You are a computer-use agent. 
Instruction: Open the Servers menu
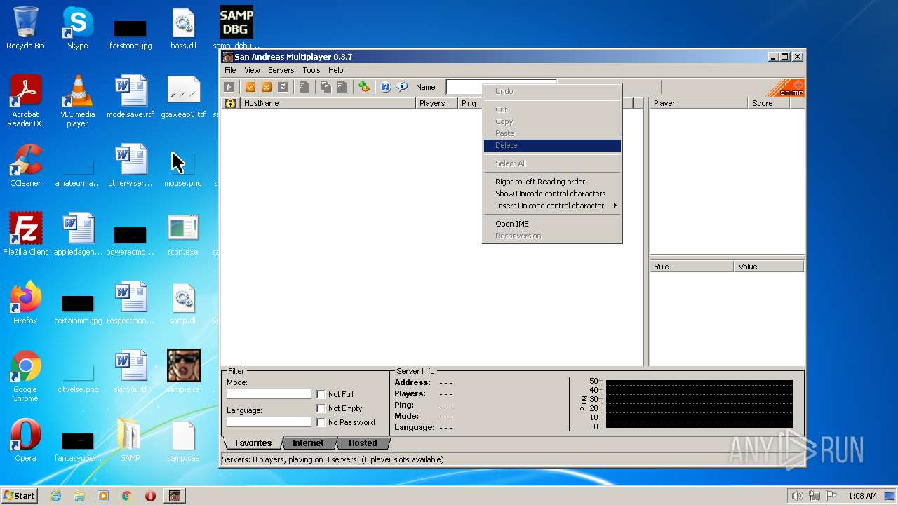tap(281, 70)
